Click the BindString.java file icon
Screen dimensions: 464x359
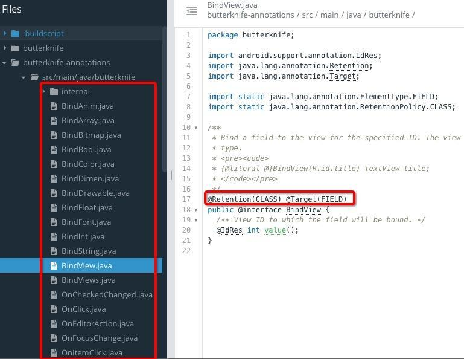54,251
